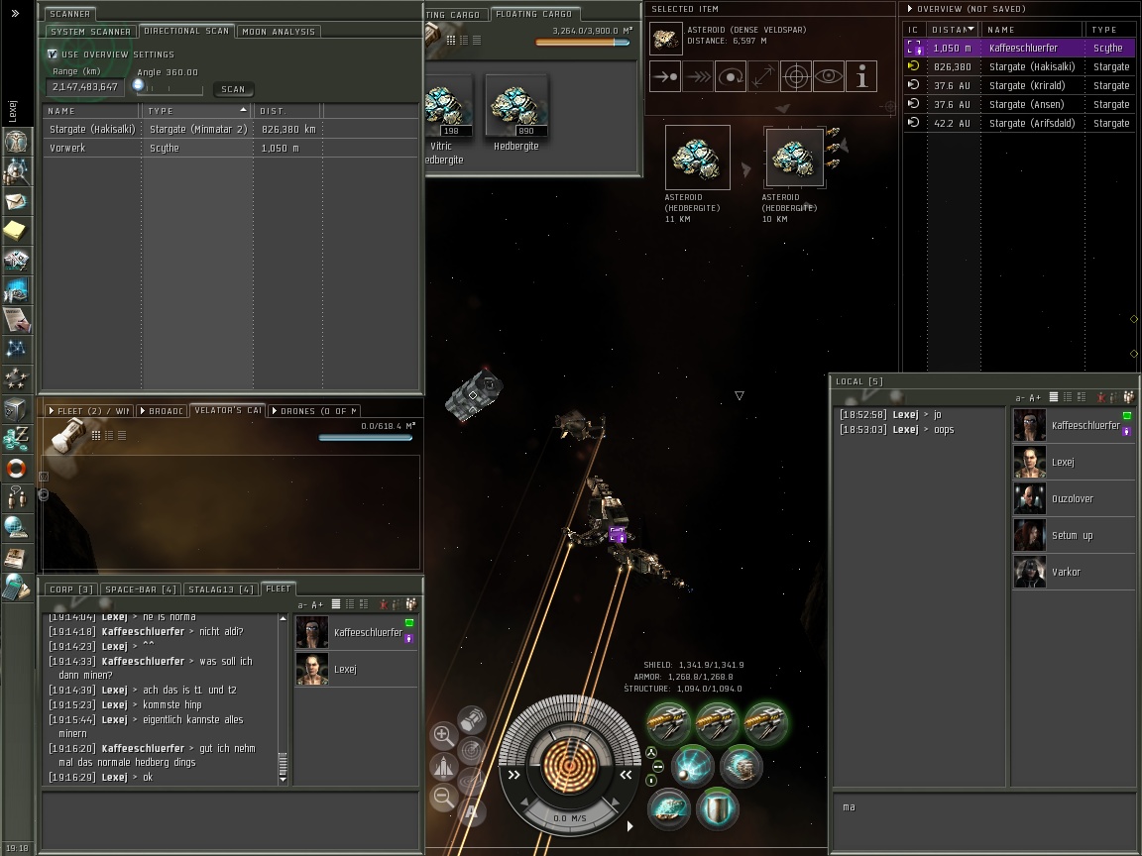Open the calculator icon in sidebar

pyautogui.click(x=16, y=588)
